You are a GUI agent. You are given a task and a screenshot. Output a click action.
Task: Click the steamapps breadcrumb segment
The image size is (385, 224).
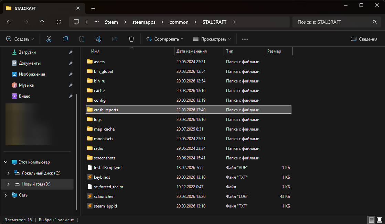coord(144,22)
